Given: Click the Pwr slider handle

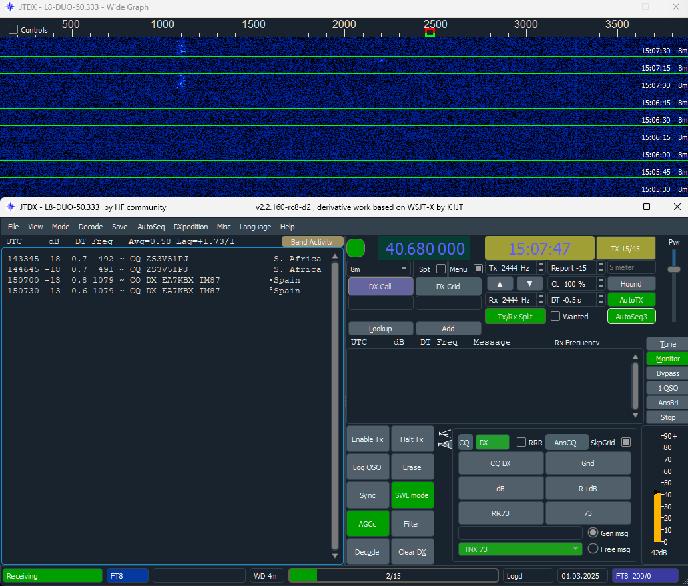Looking at the screenshot, I should pyautogui.click(x=674, y=269).
